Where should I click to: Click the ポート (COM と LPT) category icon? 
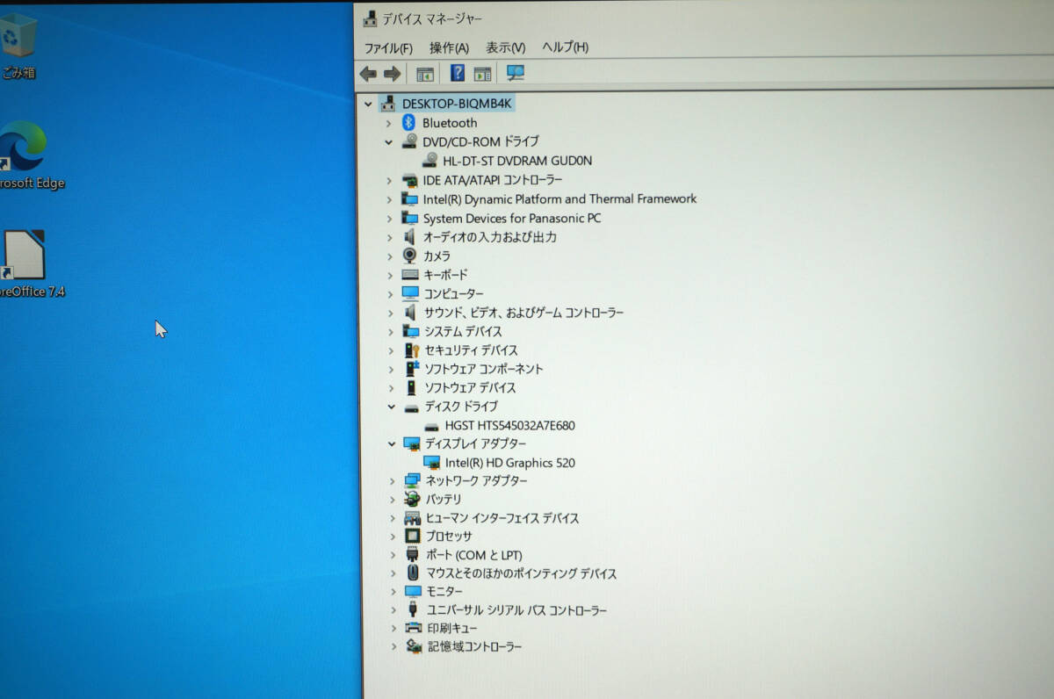tap(413, 554)
